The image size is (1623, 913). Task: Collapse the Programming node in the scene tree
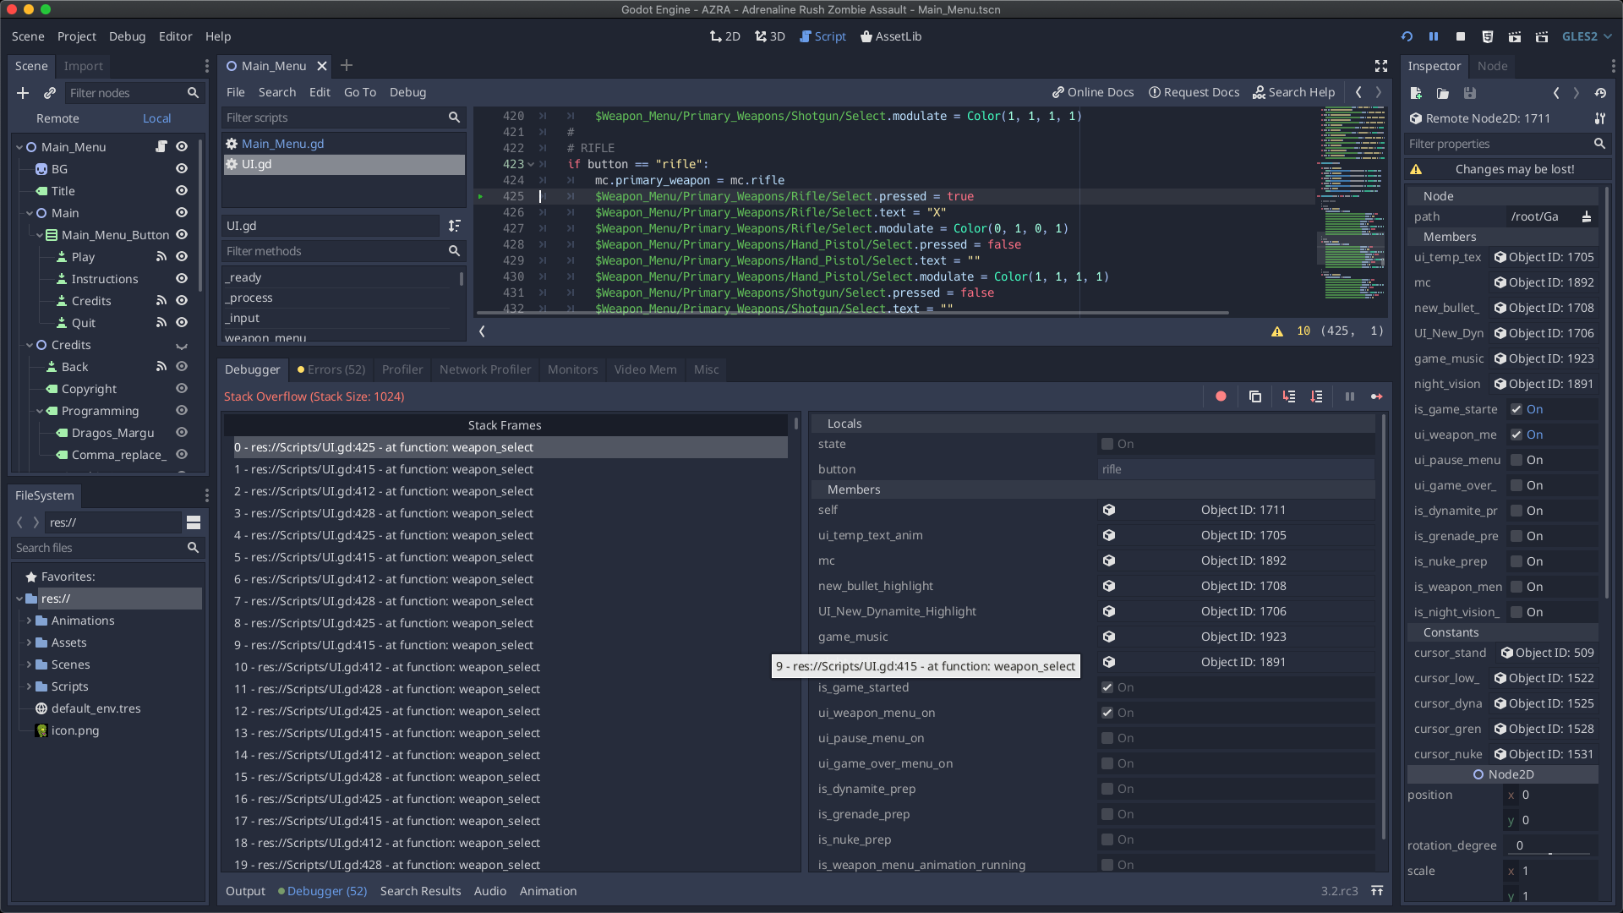coord(40,411)
